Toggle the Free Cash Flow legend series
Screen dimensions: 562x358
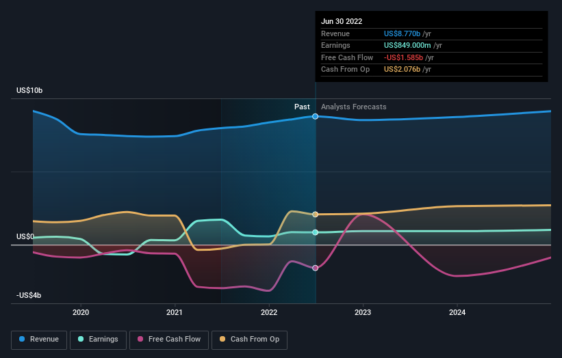169,340
